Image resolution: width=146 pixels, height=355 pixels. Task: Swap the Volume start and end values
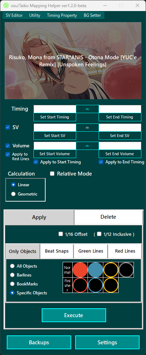tap(87, 146)
